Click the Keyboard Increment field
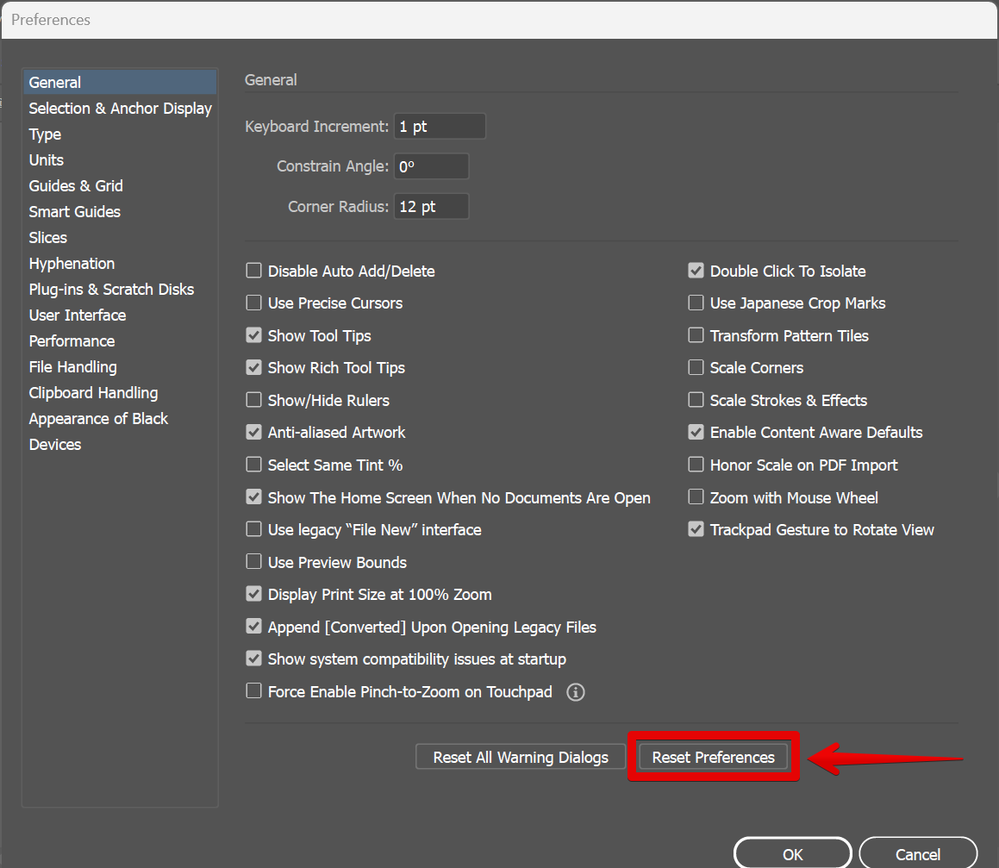This screenshot has height=868, width=999. point(440,127)
